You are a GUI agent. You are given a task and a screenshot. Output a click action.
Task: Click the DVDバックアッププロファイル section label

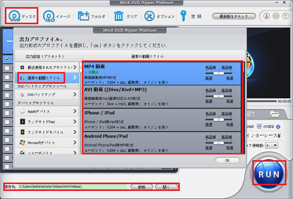pyautogui.click(x=42, y=86)
